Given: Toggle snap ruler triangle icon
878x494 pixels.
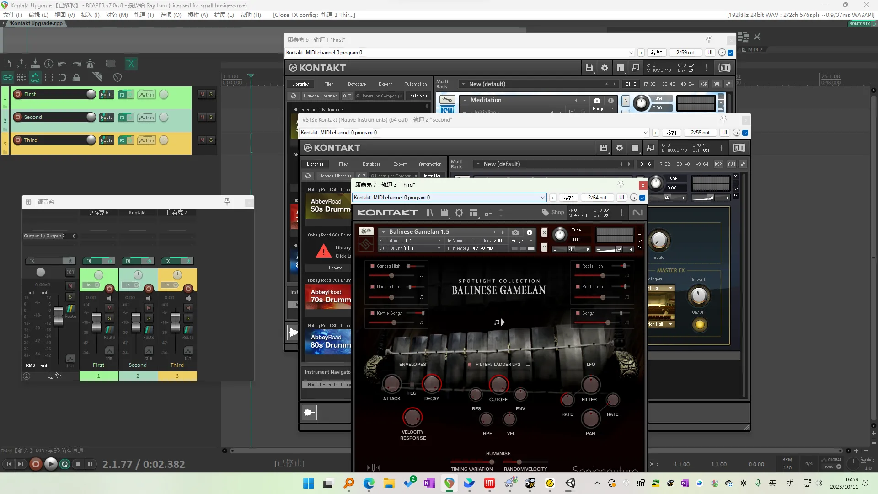Looking at the screenshot, I should click(97, 77).
